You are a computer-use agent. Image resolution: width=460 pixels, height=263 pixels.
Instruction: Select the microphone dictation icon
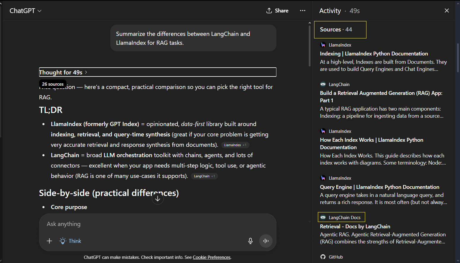[x=250, y=241]
